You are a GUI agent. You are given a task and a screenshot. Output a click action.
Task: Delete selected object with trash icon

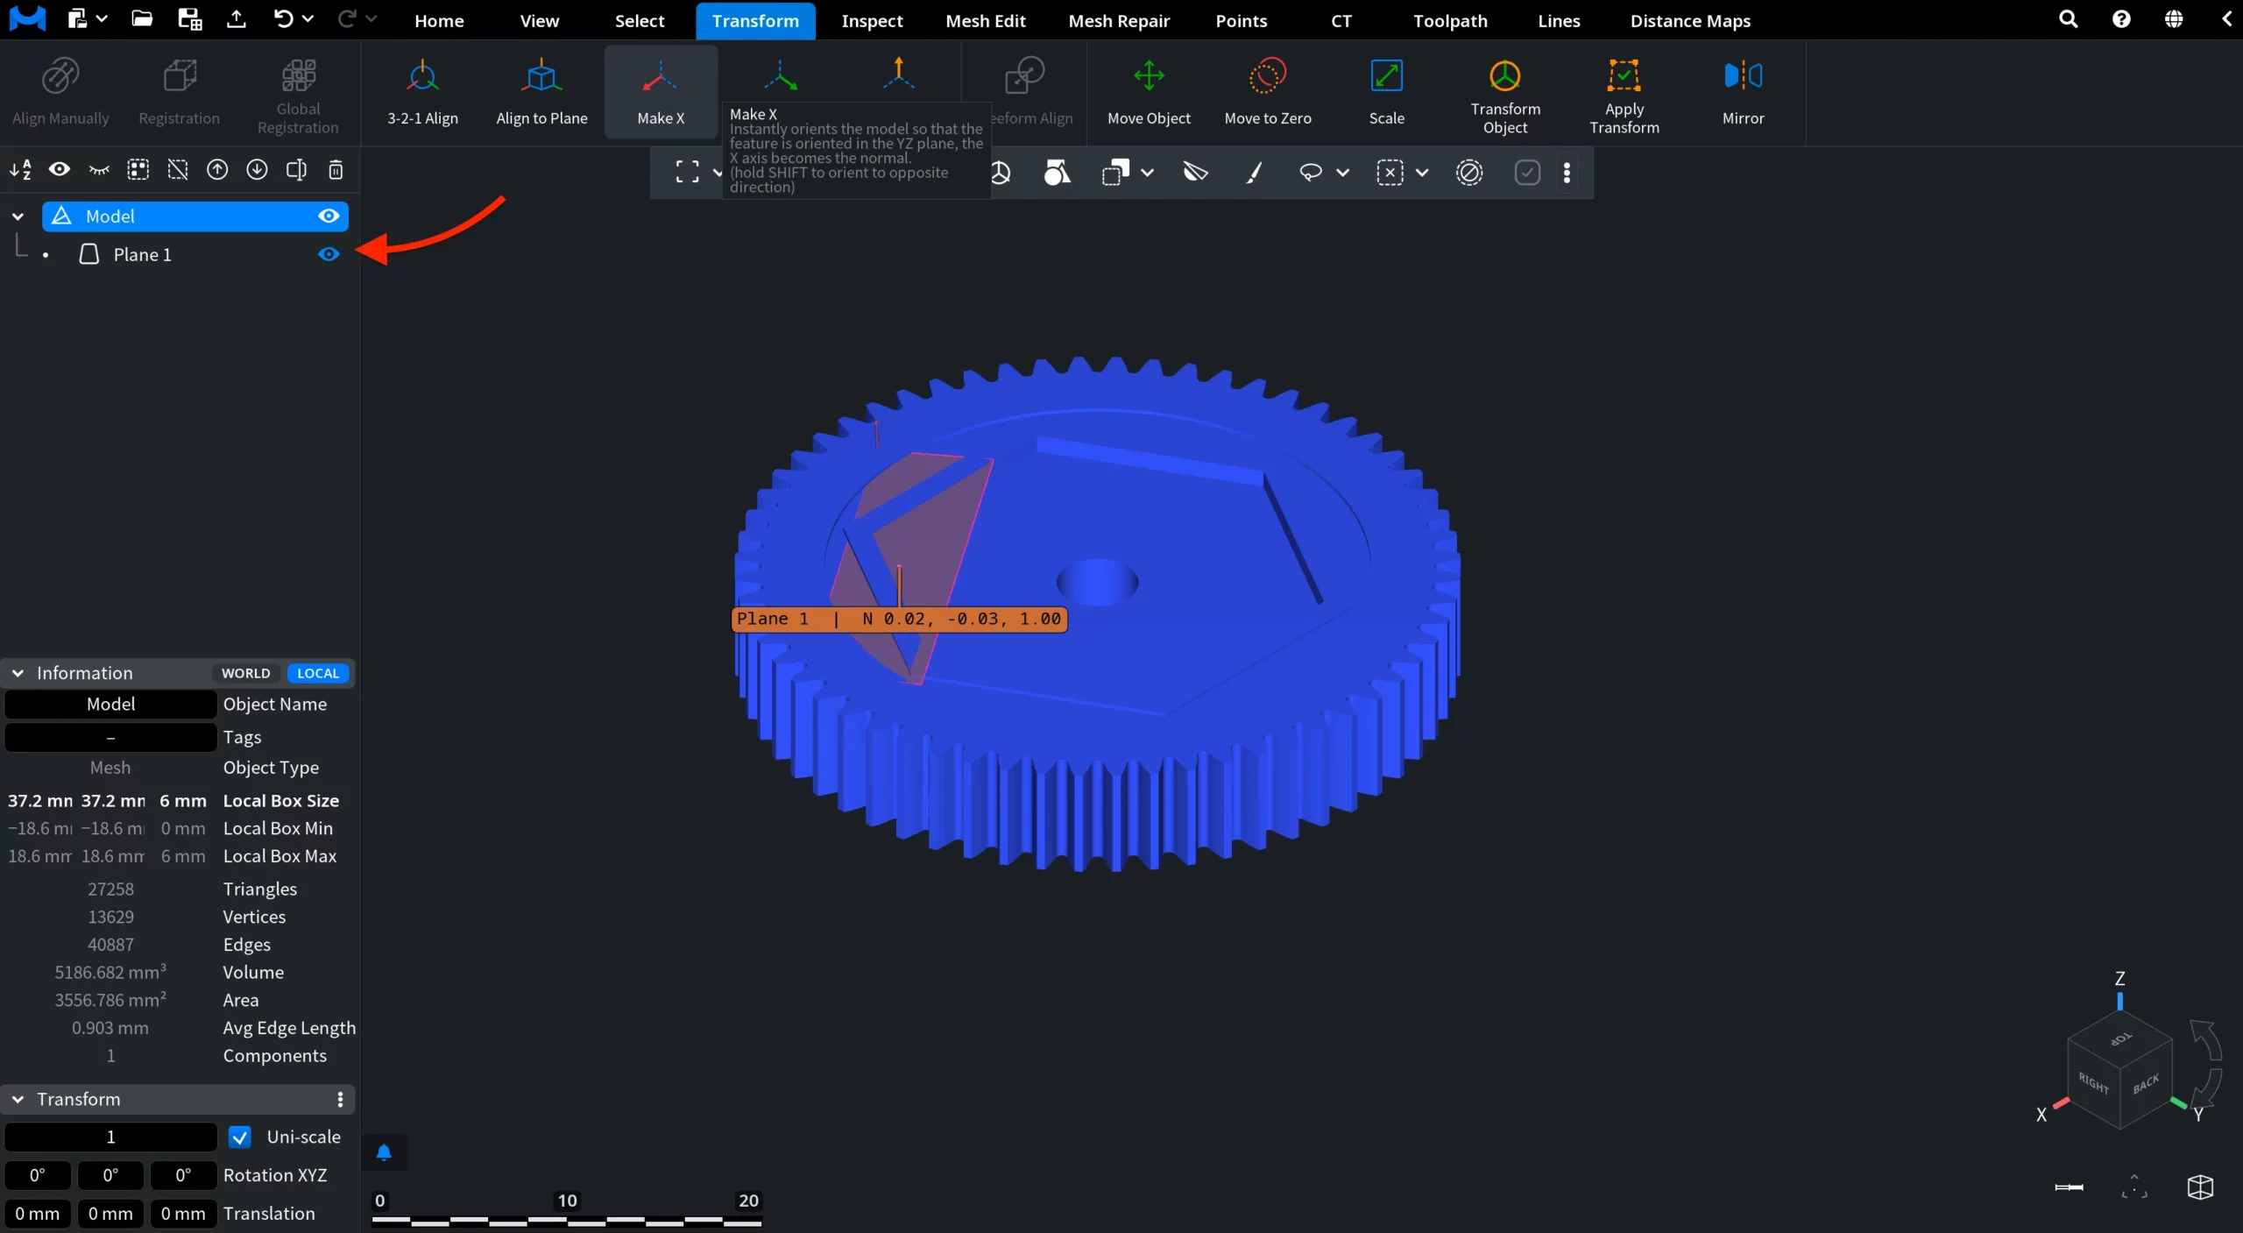[336, 170]
